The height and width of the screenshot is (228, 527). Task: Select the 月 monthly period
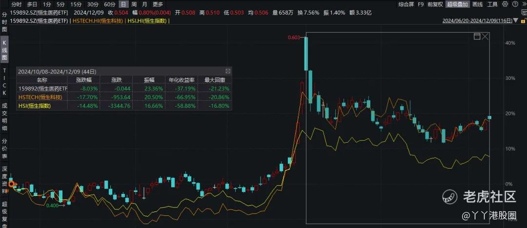144,4
